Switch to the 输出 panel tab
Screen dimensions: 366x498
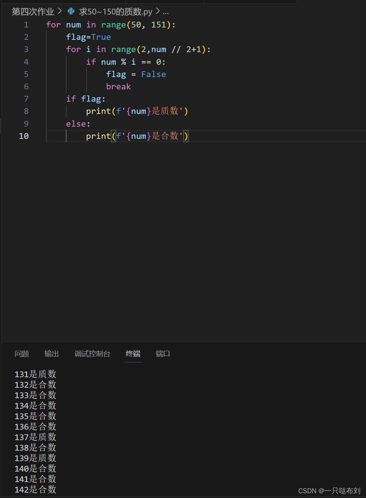(52, 354)
